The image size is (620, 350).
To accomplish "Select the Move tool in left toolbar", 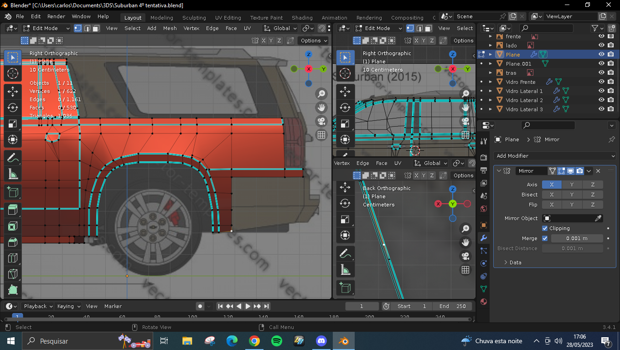I will 13,91.
